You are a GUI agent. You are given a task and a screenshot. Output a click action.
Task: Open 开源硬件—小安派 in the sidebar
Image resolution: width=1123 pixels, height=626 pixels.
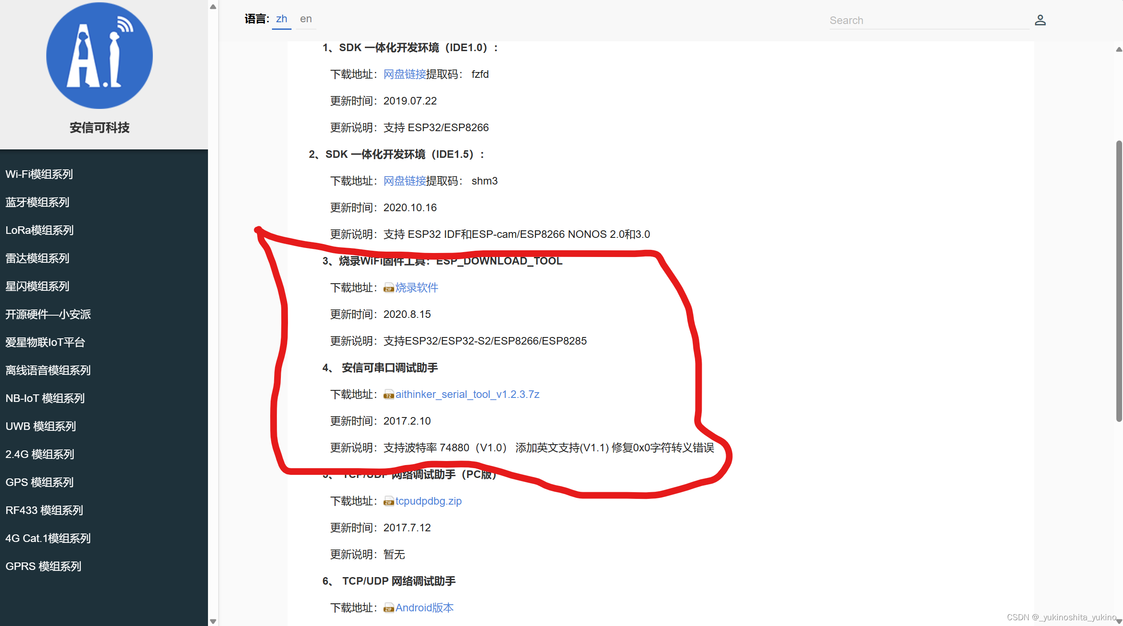(48, 314)
